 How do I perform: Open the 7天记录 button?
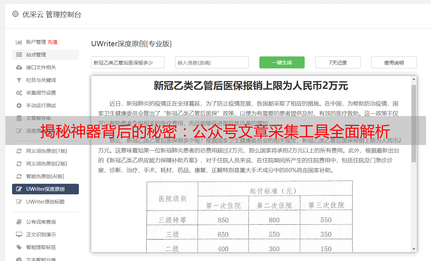click(x=338, y=62)
